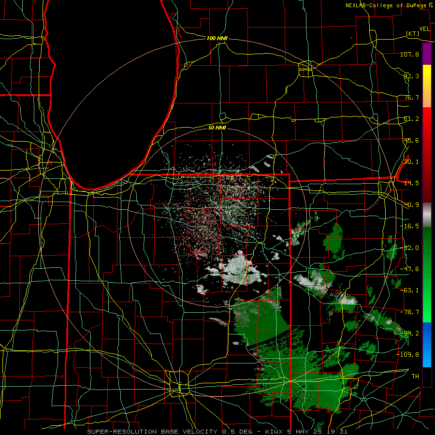Screen dimensions: 435x435
Task: Pick the blue segment of the color bar
Action: (x=427, y=345)
